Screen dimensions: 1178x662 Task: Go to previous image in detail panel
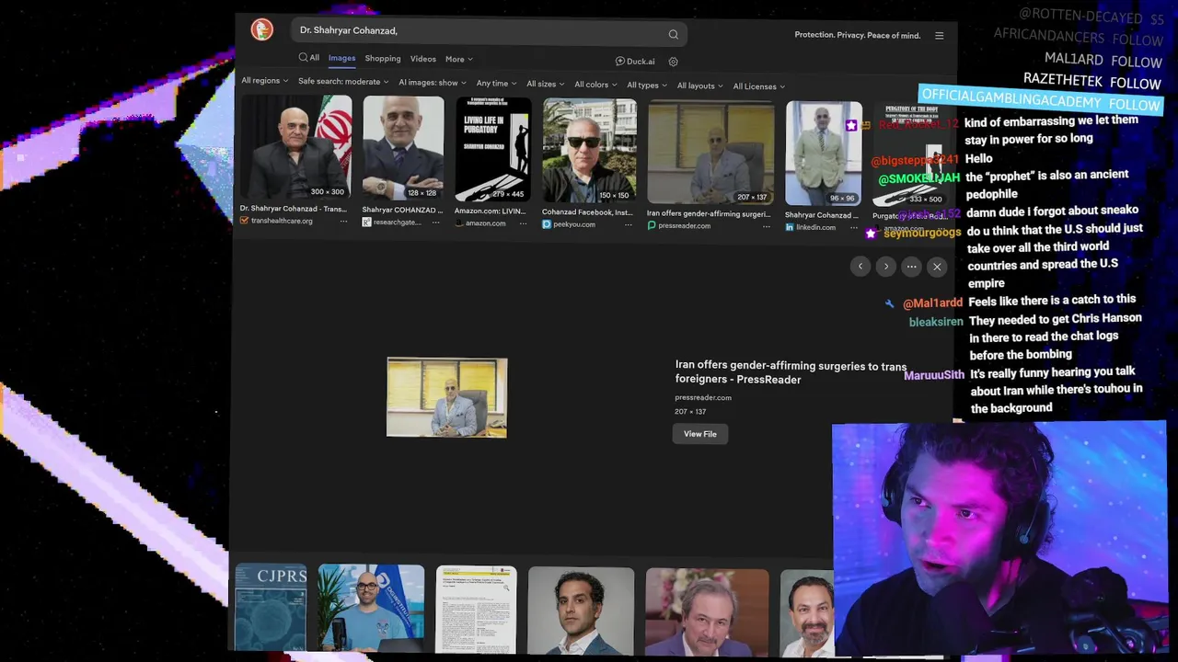point(860,267)
